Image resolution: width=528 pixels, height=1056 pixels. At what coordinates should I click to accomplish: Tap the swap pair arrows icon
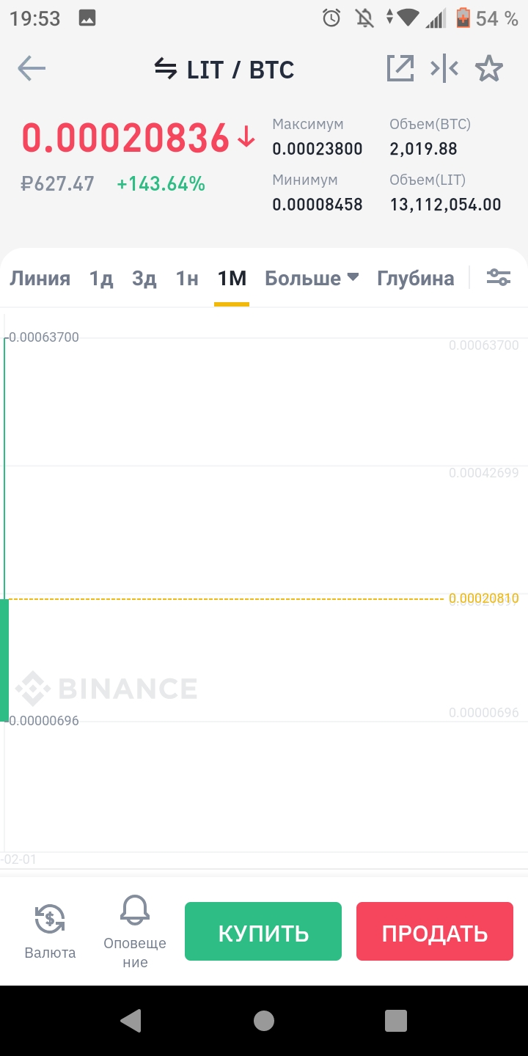166,70
